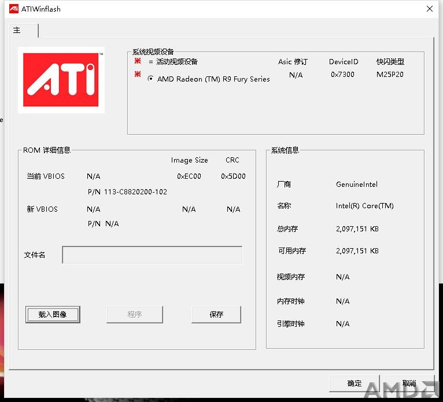Click the 厂商 label

pyautogui.click(x=284, y=185)
